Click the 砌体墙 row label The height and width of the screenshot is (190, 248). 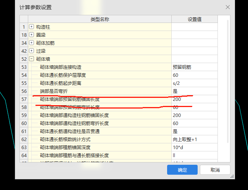pos(43,59)
